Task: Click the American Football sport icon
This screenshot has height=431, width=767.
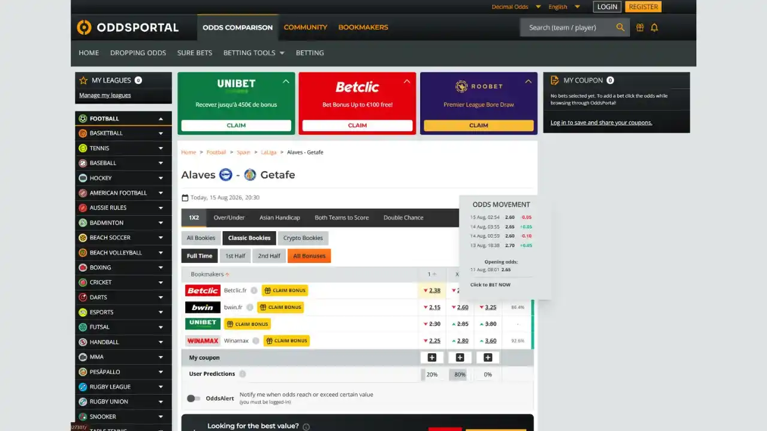Action: click(x=83, y=193)
